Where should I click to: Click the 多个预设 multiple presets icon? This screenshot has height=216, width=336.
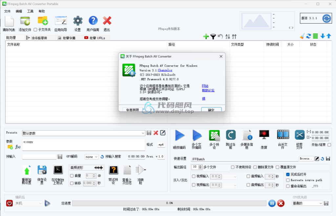tap(214, 135)
